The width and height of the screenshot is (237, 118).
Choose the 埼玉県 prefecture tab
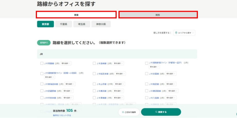pyautogui.click(x=82, y=24)
